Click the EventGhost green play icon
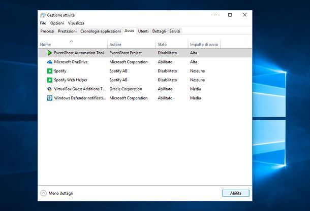The image size is (310, 211). pyautogui.click(x=49, y=53)
